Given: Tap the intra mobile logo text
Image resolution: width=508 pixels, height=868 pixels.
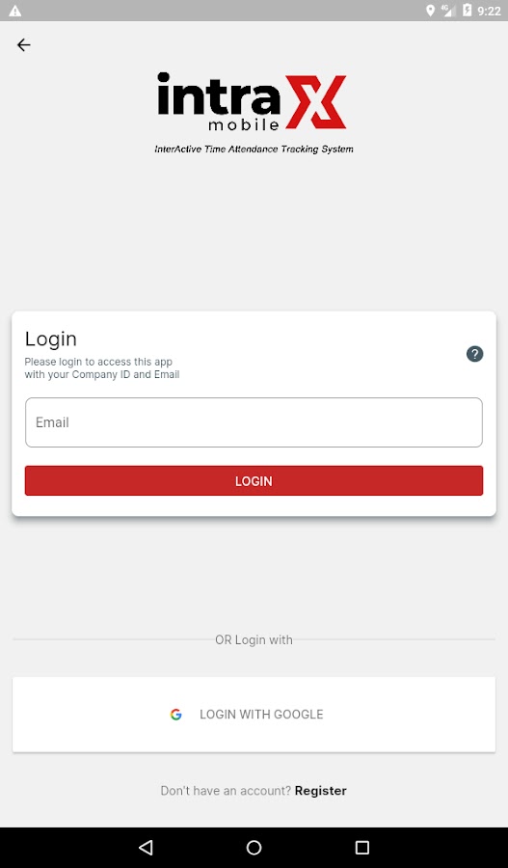Looking at the screenshot, I should 219,101.
